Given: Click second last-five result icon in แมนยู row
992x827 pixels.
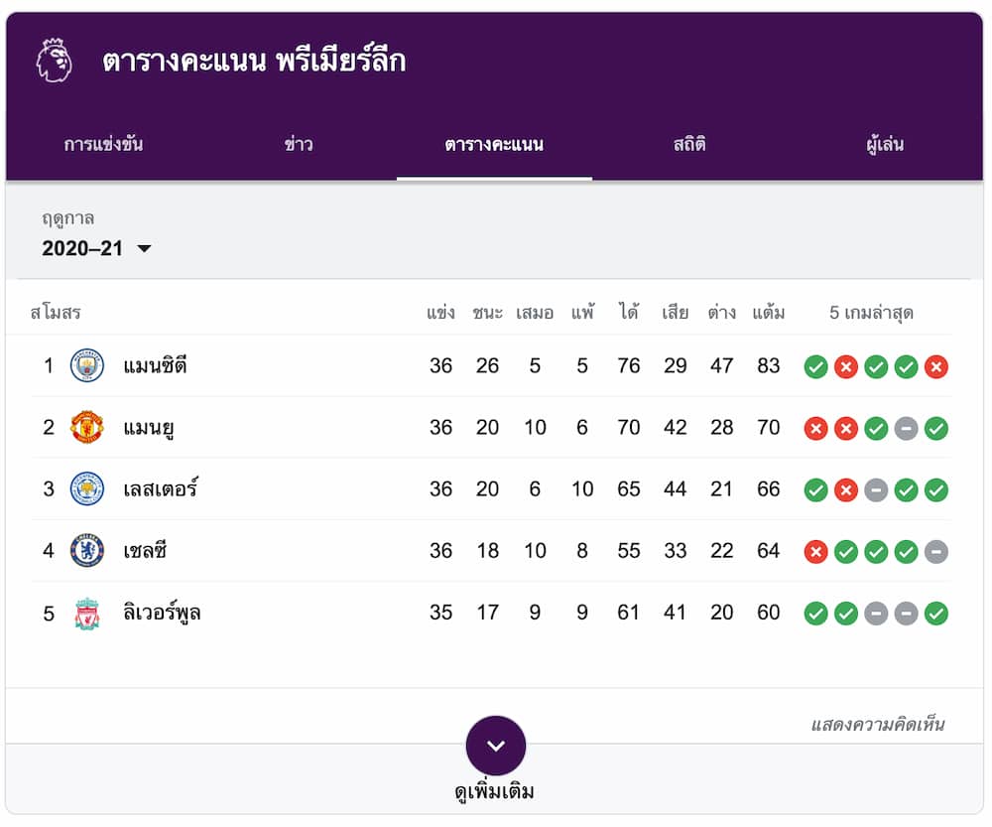Looking at the screenshot, I should [x=846, y=429].
